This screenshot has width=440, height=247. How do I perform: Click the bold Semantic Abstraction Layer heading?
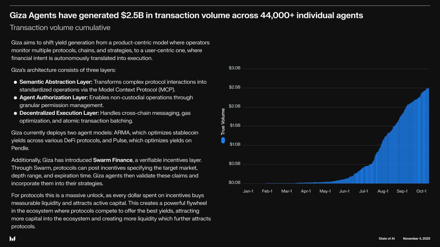pos(56,82)
